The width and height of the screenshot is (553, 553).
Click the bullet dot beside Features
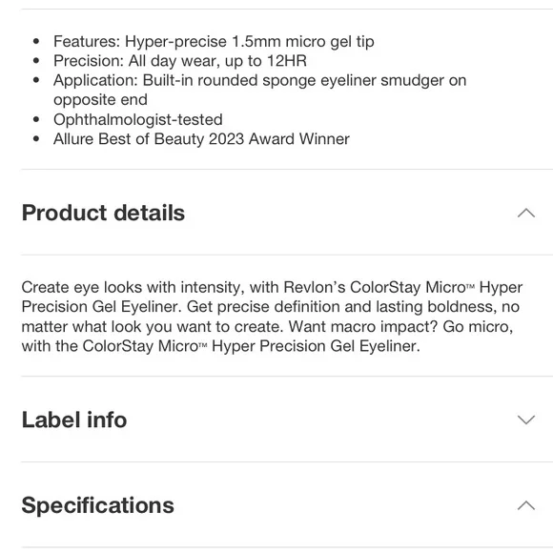click(36, 42)
